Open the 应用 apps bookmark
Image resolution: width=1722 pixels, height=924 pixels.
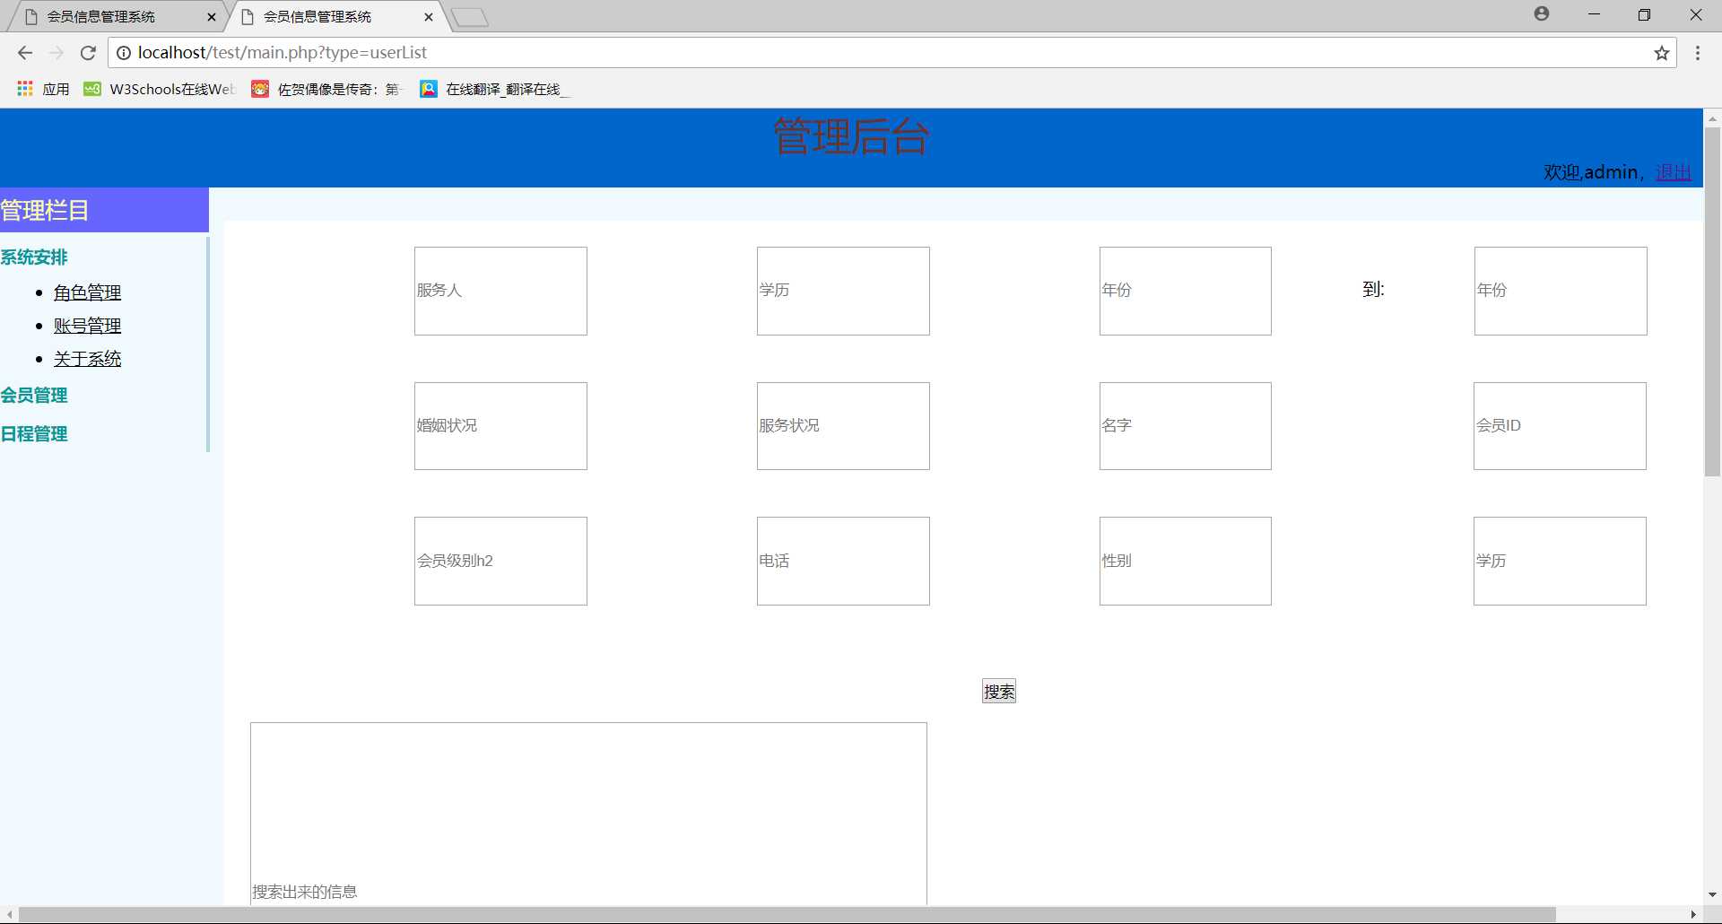(x=43, y=89)
